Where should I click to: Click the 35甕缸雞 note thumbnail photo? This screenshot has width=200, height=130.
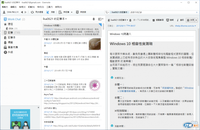(95, 44)
